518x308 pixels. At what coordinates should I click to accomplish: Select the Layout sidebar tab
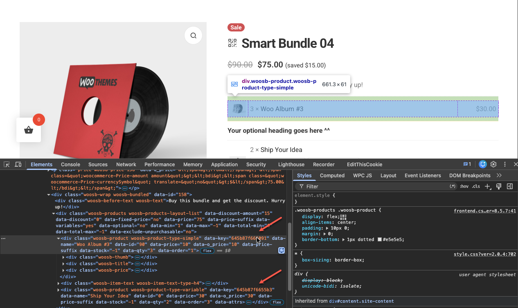tap(388, 175)
